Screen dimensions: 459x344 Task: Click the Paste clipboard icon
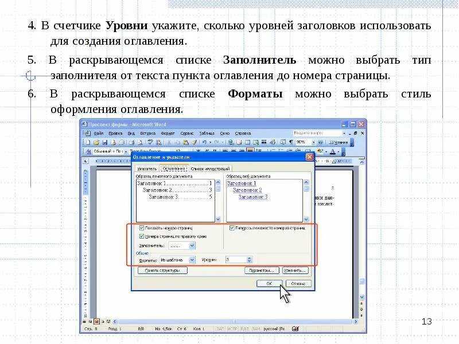coord(185,142)
